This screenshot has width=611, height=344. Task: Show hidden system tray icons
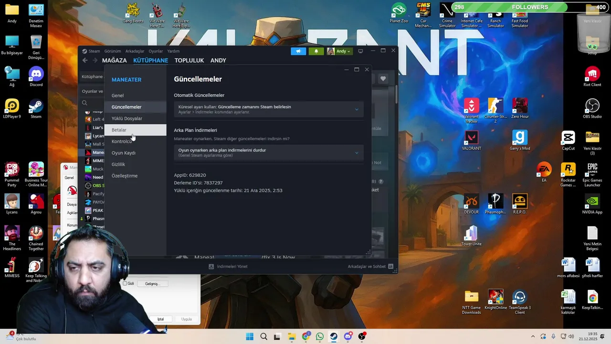click(x=533, y=337)
